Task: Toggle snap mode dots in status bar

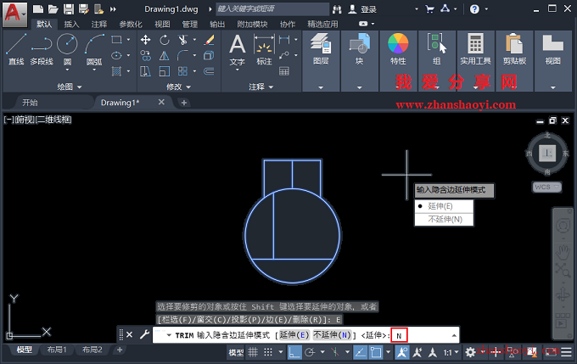Action: (x=268, y=353)
